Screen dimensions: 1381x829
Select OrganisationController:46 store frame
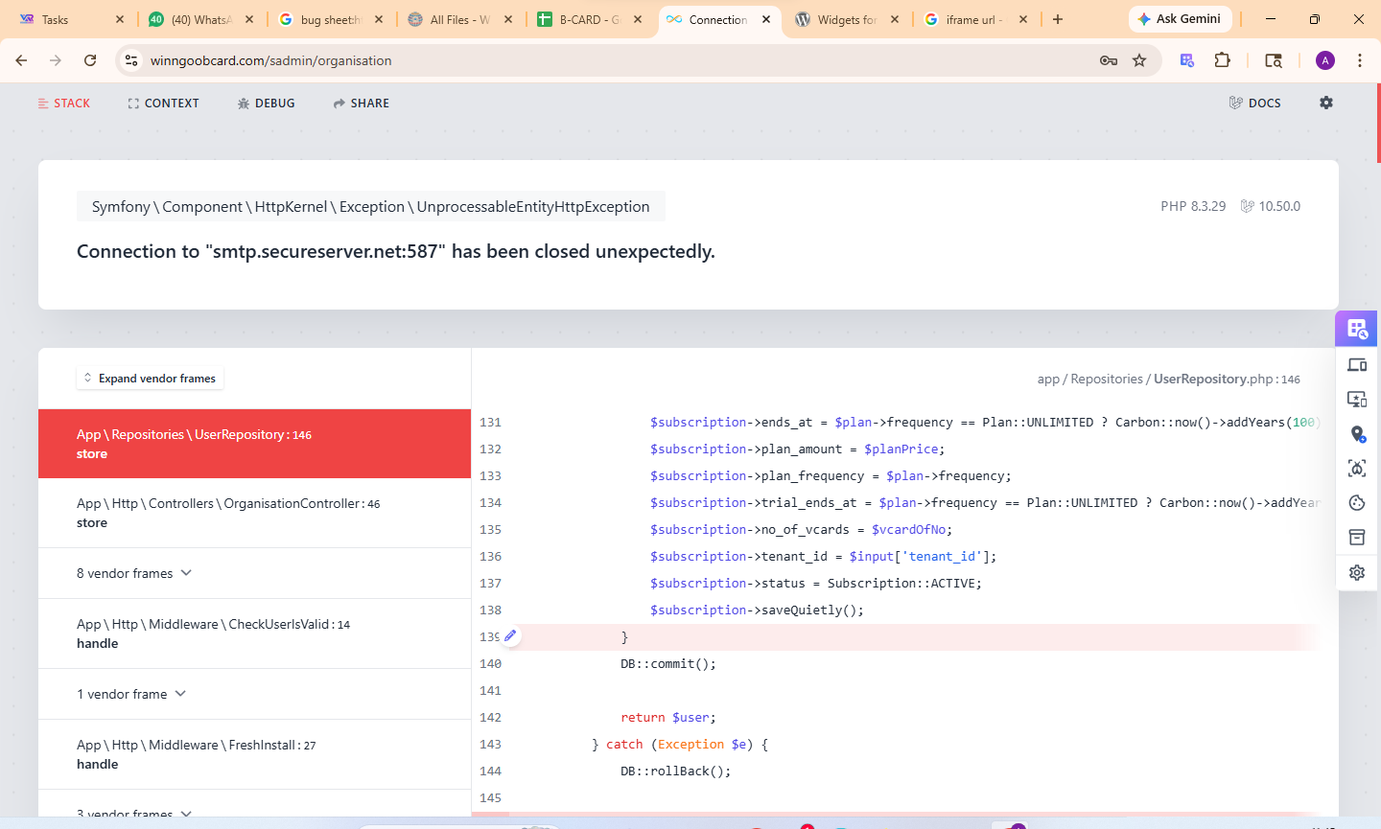click(254, 513)
